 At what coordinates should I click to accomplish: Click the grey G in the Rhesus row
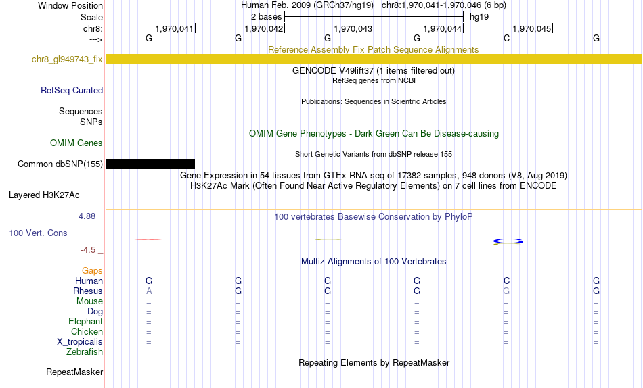click(x=506, y=291)
